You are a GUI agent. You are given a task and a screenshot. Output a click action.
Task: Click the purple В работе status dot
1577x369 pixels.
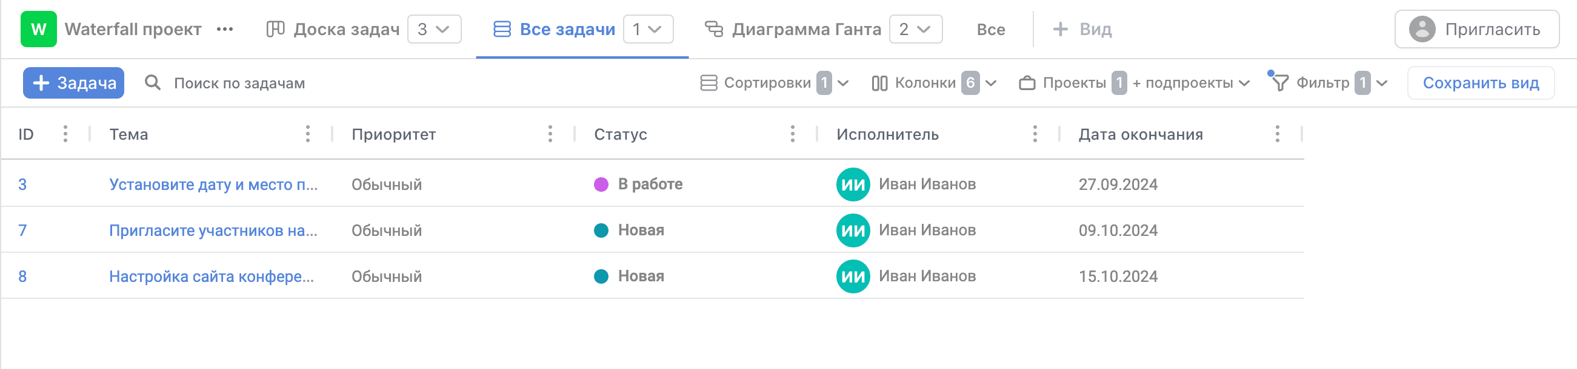(x=601, y=184)
